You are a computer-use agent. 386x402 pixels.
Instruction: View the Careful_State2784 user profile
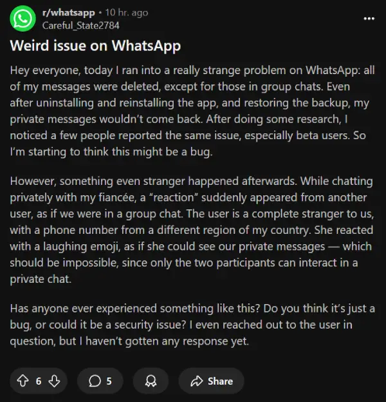pos(80,25)
